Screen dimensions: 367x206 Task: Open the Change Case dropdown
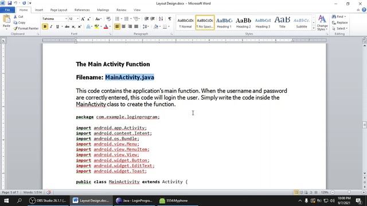[98, 19]
